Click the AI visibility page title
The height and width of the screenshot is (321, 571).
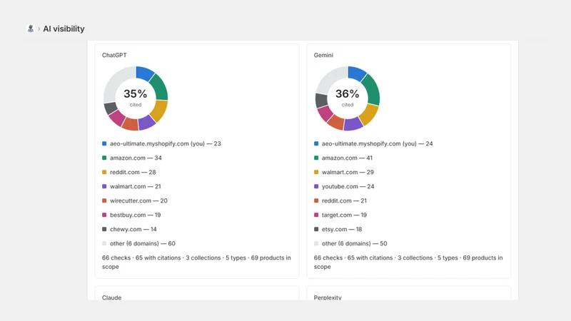coord(64,29)
